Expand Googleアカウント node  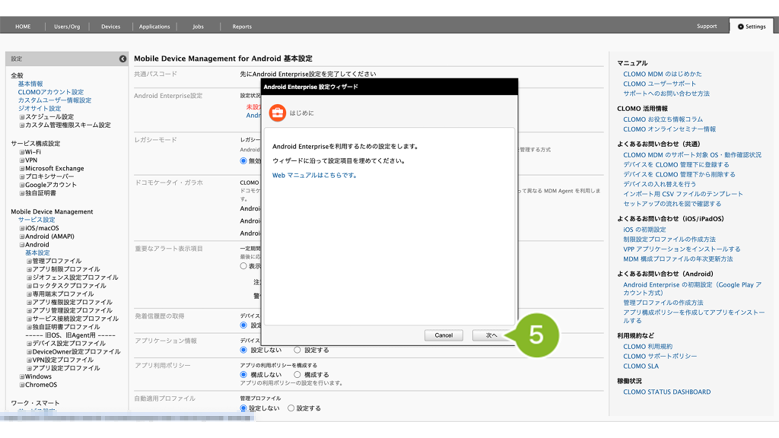pos(21,185)
